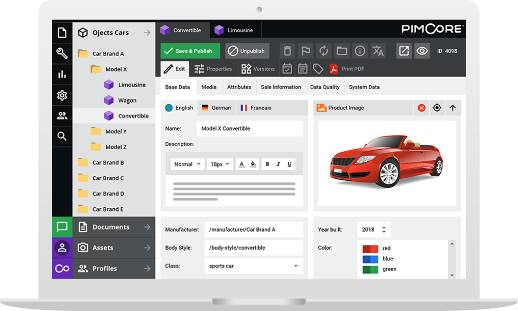Click the reload refresh icon
The width and height of the screenshot is (518, 311).
(323, 51)
